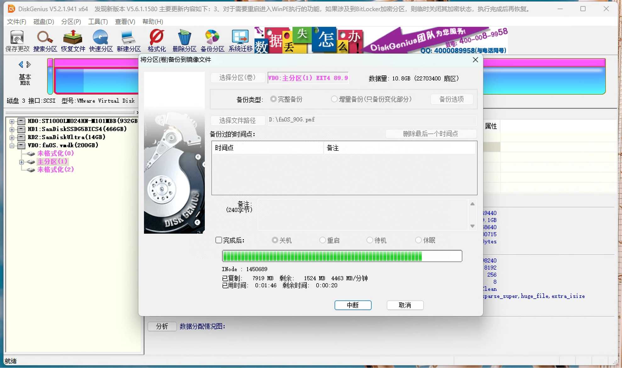The width and height of the screenshot is (622, 368).
Task: Click the 取消 cancel button
Action: click(x=405, y=305)
